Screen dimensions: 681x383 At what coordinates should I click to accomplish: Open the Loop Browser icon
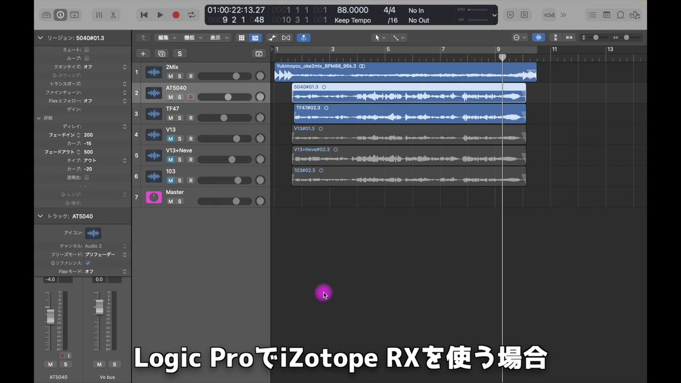point(620,15)
